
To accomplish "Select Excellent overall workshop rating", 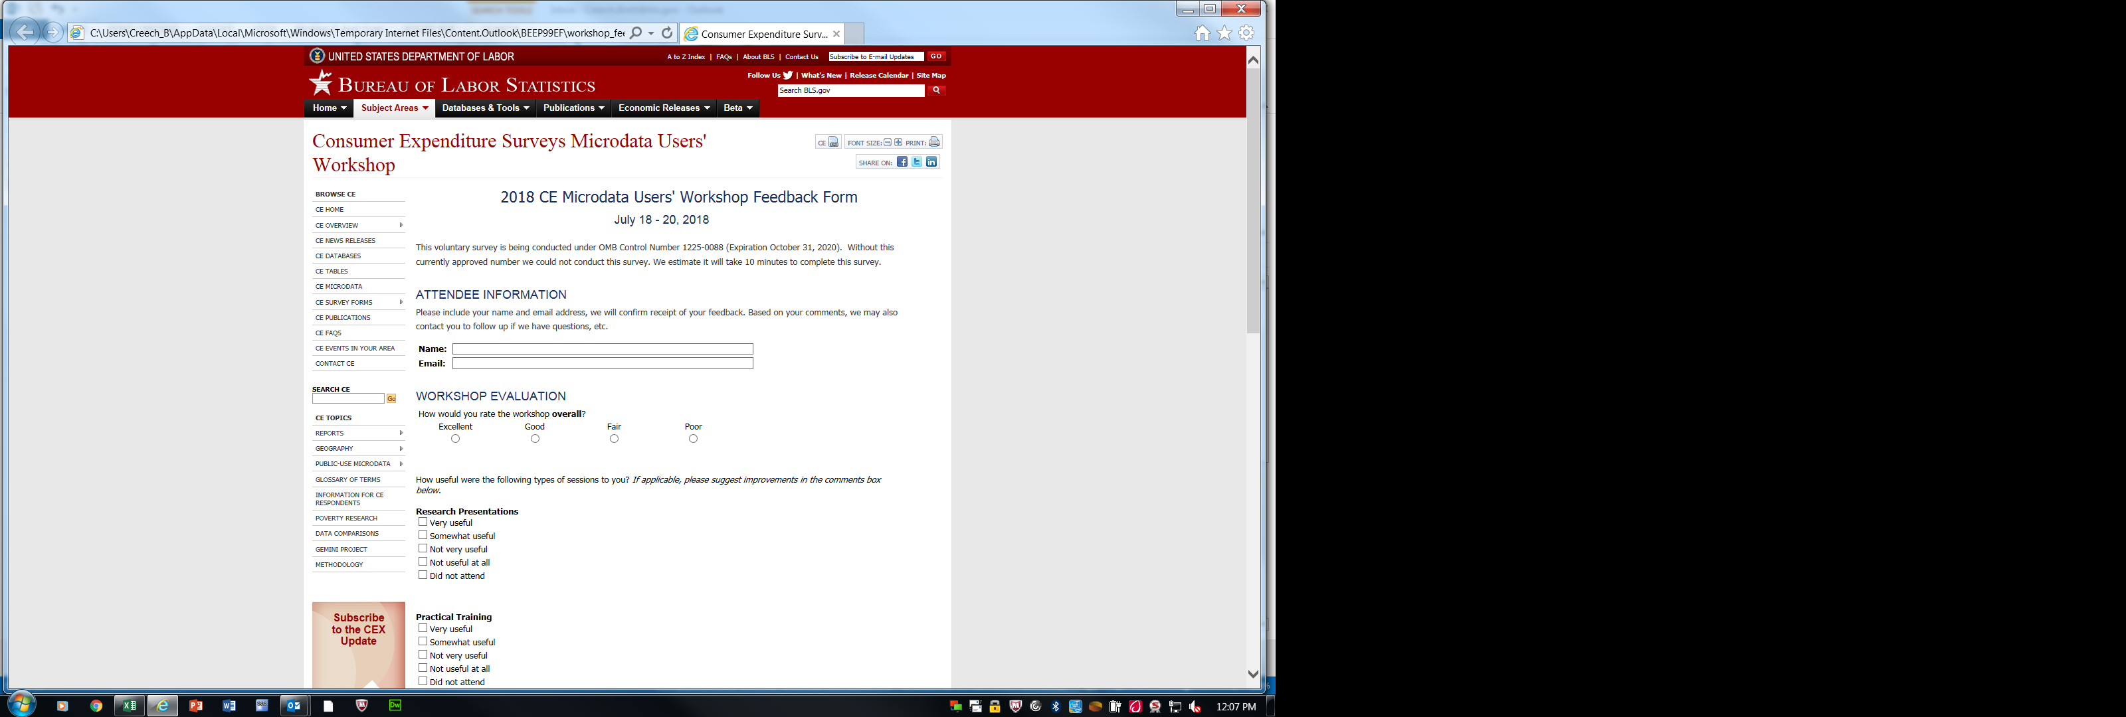I will tap(456, 439).
